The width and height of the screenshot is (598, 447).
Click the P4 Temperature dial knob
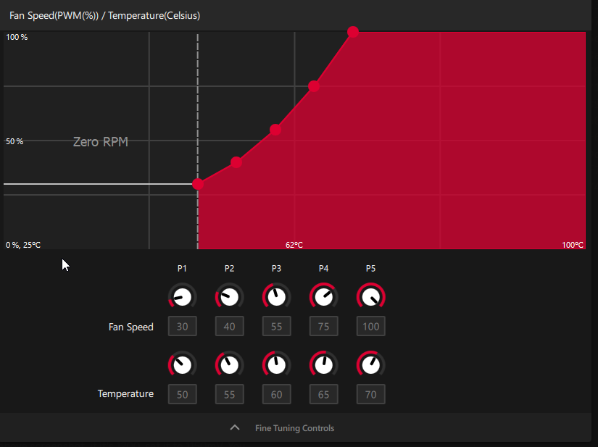(323, 364)
